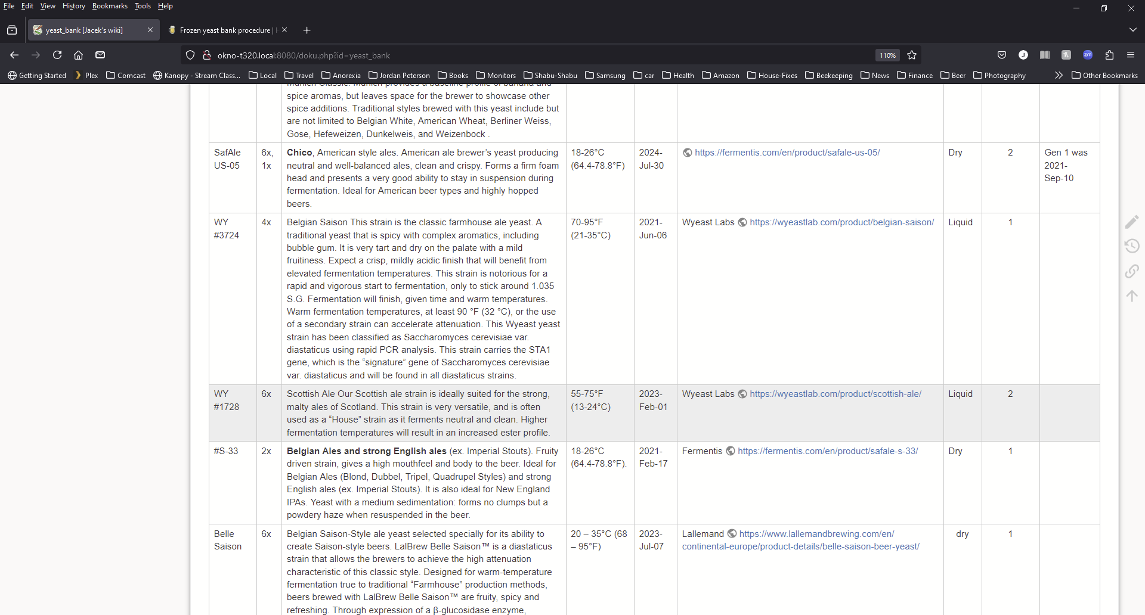1145x615 pixels.
Task: Open the browser home page
Action: 78,55
